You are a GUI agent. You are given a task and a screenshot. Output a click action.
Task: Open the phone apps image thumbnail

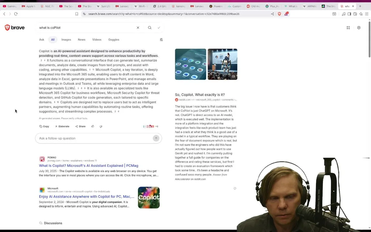190,64
